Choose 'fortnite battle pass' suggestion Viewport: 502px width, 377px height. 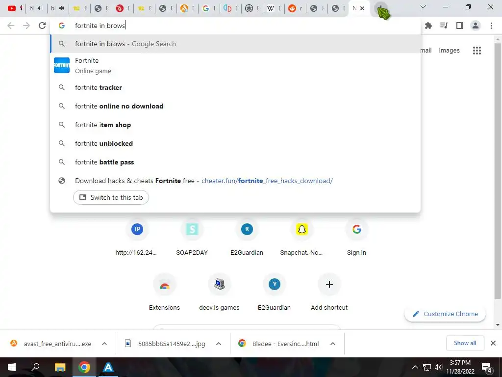click(235, 162)
